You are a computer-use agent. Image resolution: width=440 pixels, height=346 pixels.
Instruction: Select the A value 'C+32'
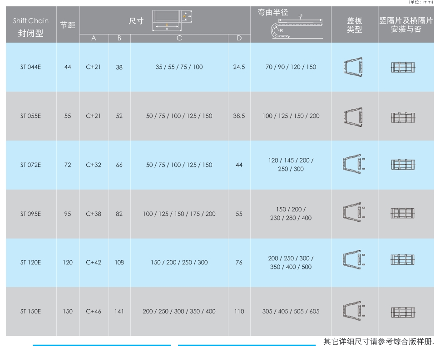point(94,165)
